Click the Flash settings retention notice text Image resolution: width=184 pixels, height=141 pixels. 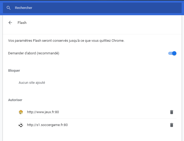tap(66, 41)
